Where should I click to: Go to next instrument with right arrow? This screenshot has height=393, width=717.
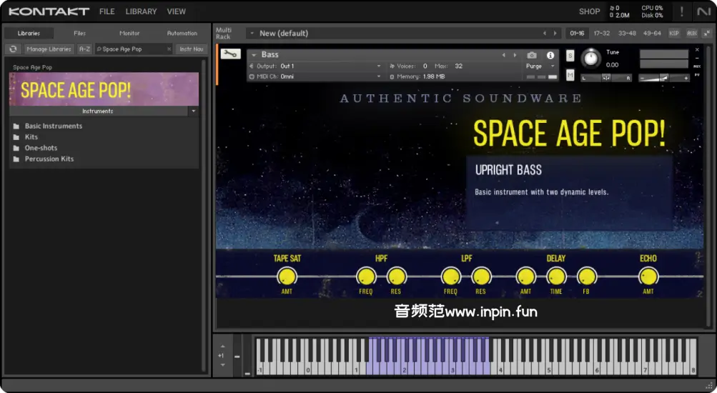point(515,55)
